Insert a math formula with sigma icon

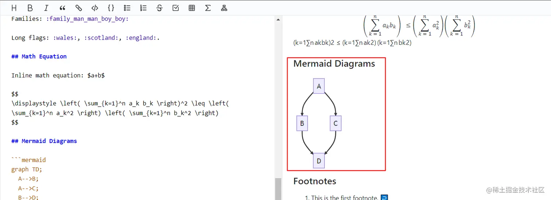(208, 8)
